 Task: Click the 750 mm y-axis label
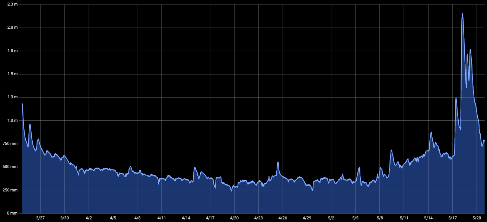[x=11, y=144]
